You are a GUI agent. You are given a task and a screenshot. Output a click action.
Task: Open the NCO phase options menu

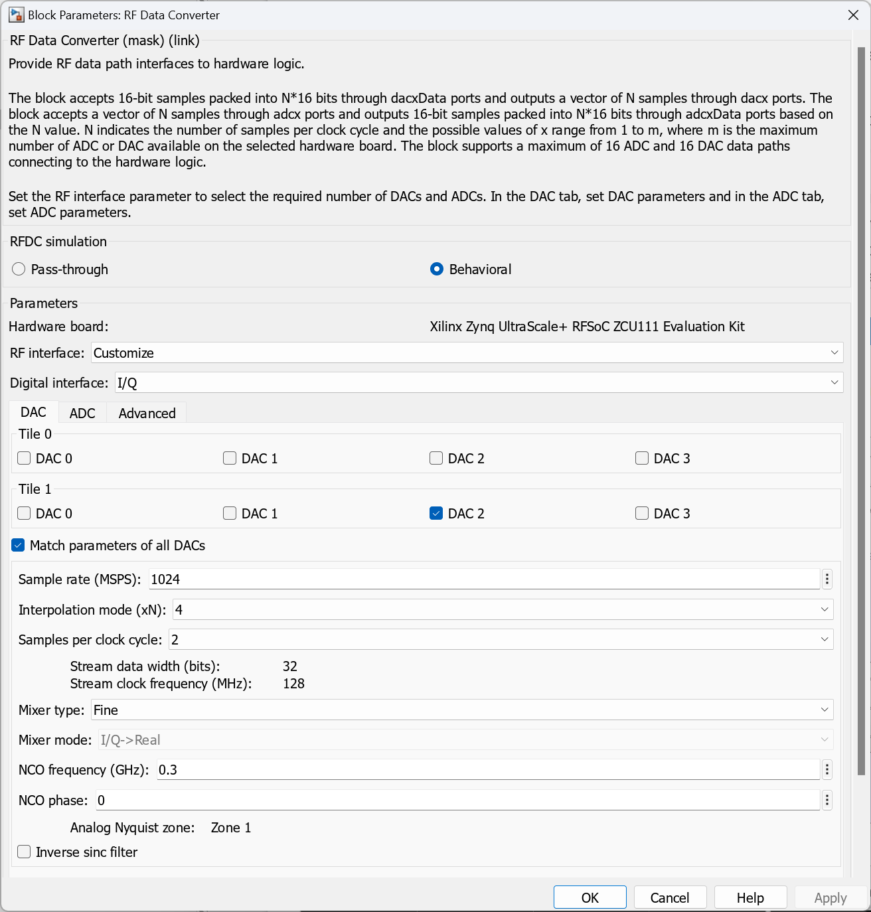coord(827,800)
